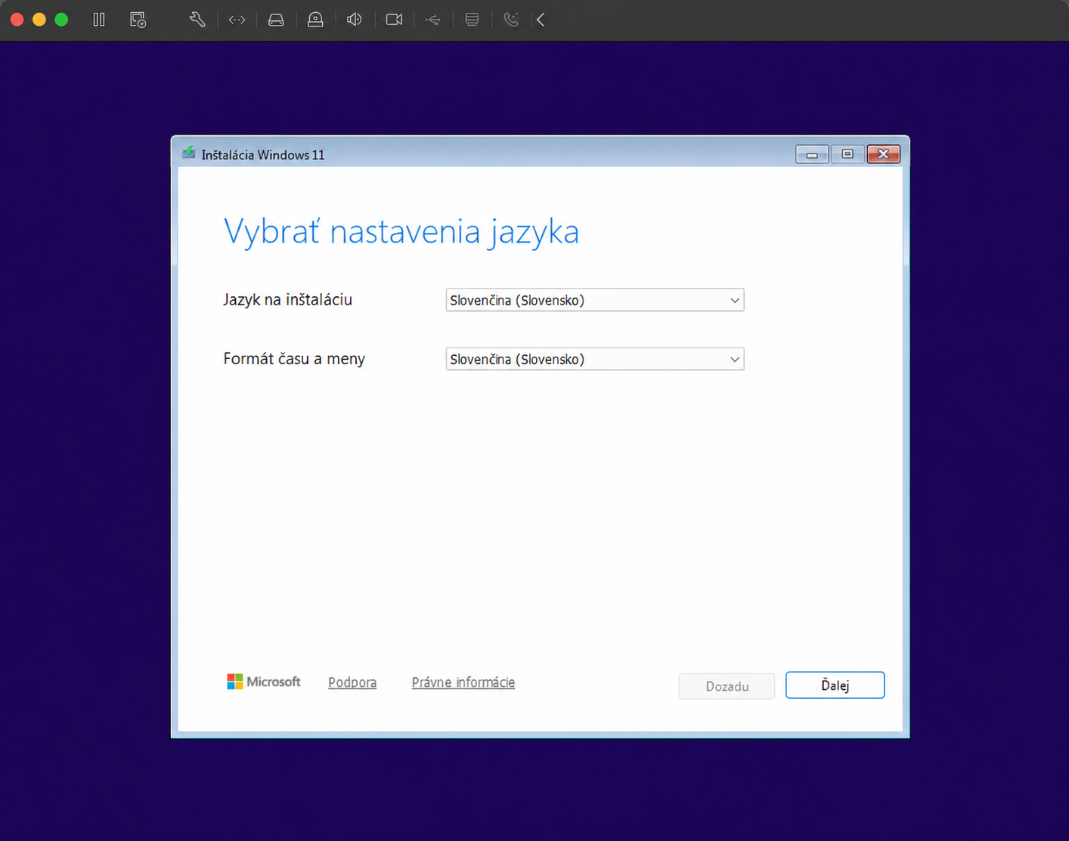
Task: Click the yellow macOS minimize button
Action: coord(39,20)
